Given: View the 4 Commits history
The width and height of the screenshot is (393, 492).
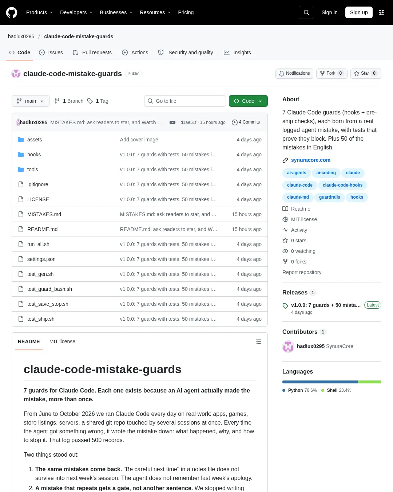Looking at the screenshot, I should tap(246, 122).
